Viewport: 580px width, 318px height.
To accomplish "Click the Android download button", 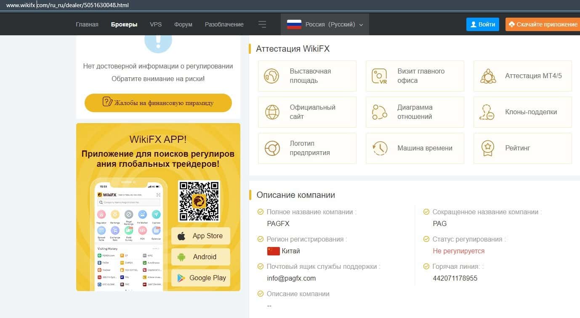I will point(201,257).
